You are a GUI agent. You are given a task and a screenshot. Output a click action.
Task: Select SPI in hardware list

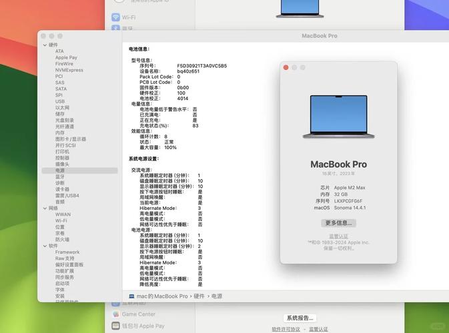[x=59, y=95]
